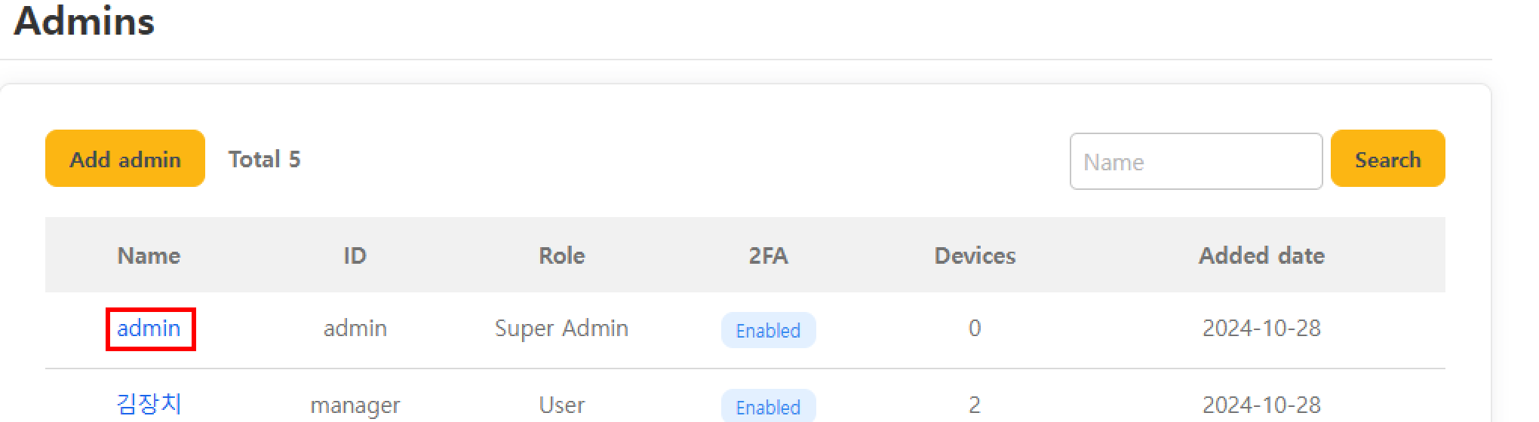The height and width of the screenshot is (422, 1539).
Task: Click the device count 0 cell
Action: coord(975,329)
